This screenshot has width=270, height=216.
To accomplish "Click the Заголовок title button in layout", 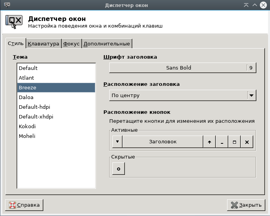I will pyautogui.click(x=163, y=142).
